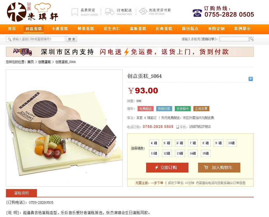Focus the cake flavor search field
The height and width of the screenshot is (217, 269).
(36, 39)
